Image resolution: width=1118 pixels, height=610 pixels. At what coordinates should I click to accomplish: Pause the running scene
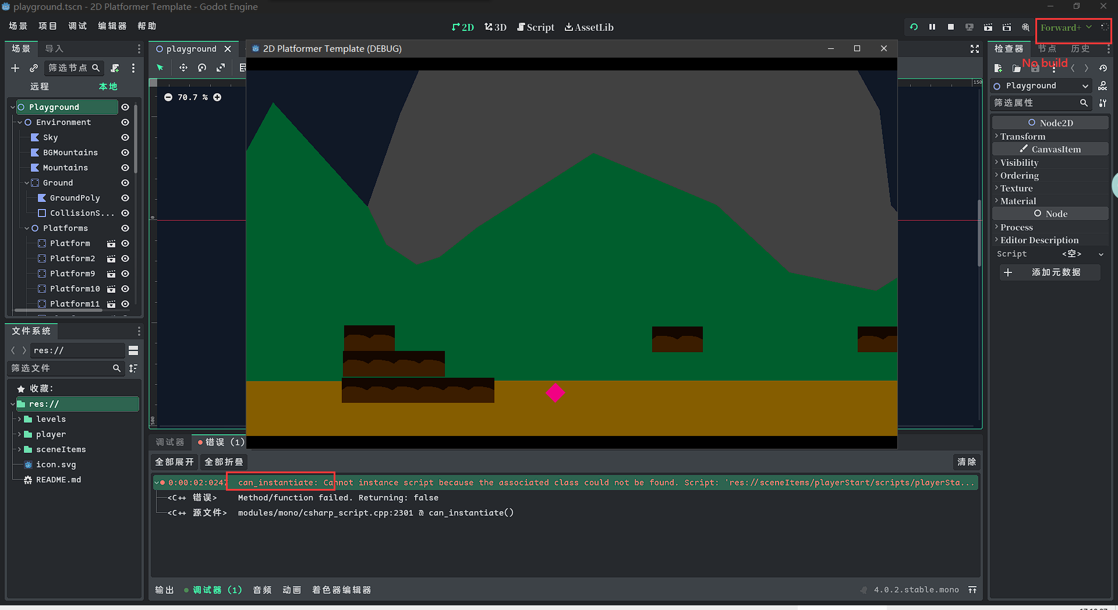coord(932,27)
